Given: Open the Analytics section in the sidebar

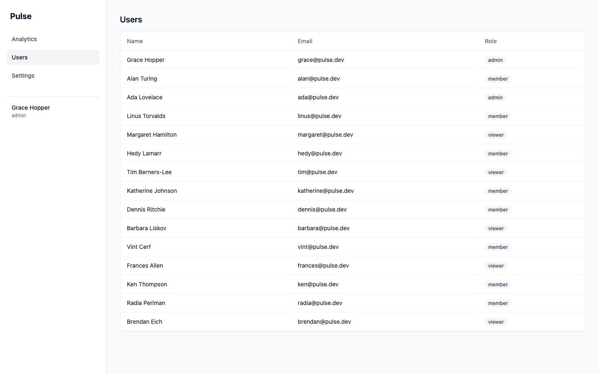Looking at the screenshot, I should coord(24,39).
